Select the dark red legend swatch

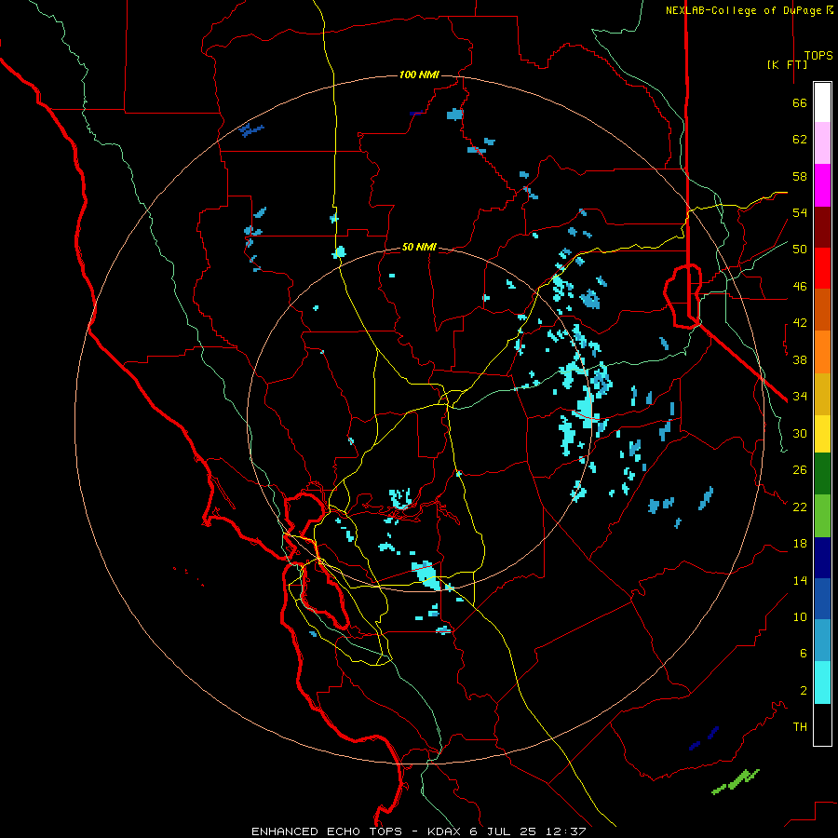click(x=822, y=227)
